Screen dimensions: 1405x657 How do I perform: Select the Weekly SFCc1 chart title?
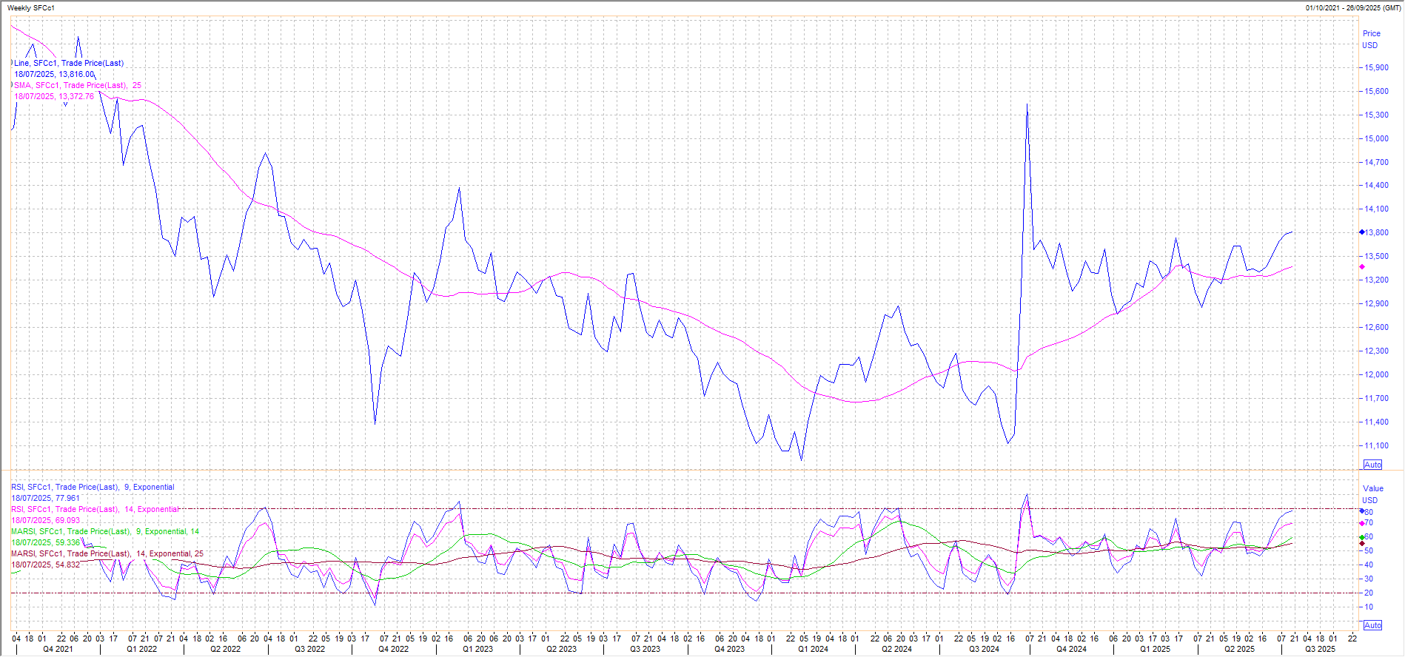(x=30, y=8)
